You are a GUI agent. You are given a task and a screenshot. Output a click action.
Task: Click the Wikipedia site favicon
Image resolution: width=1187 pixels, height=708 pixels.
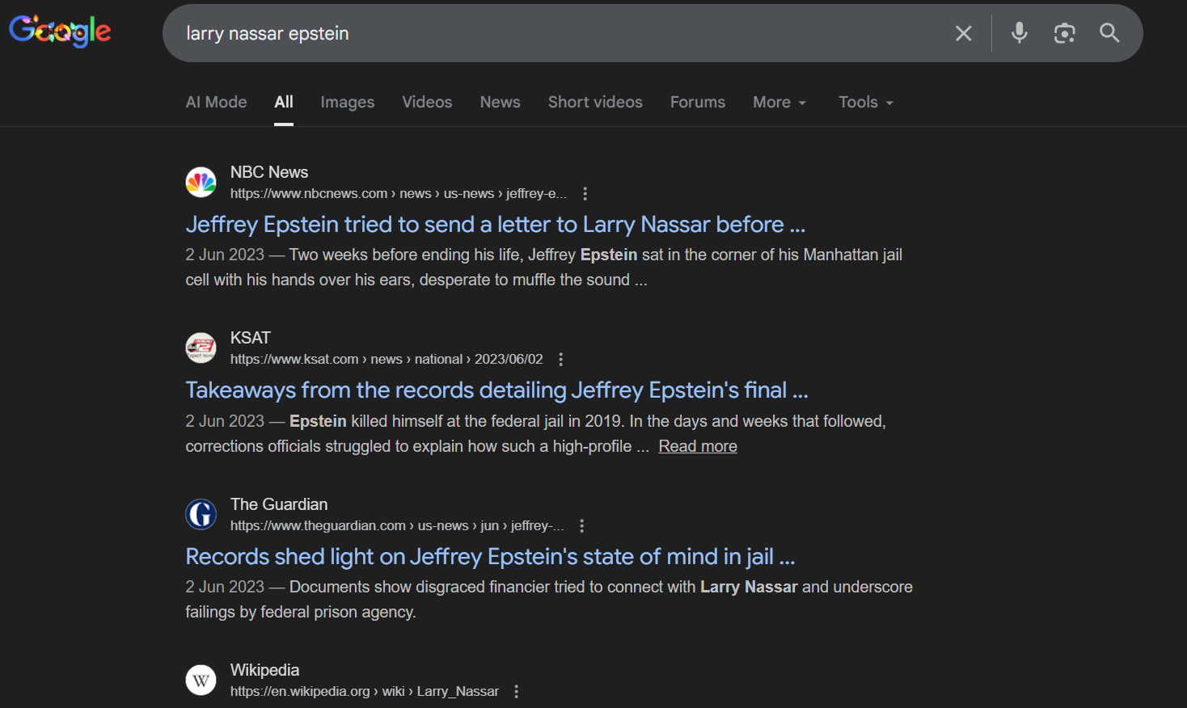(x=201, y=680)
